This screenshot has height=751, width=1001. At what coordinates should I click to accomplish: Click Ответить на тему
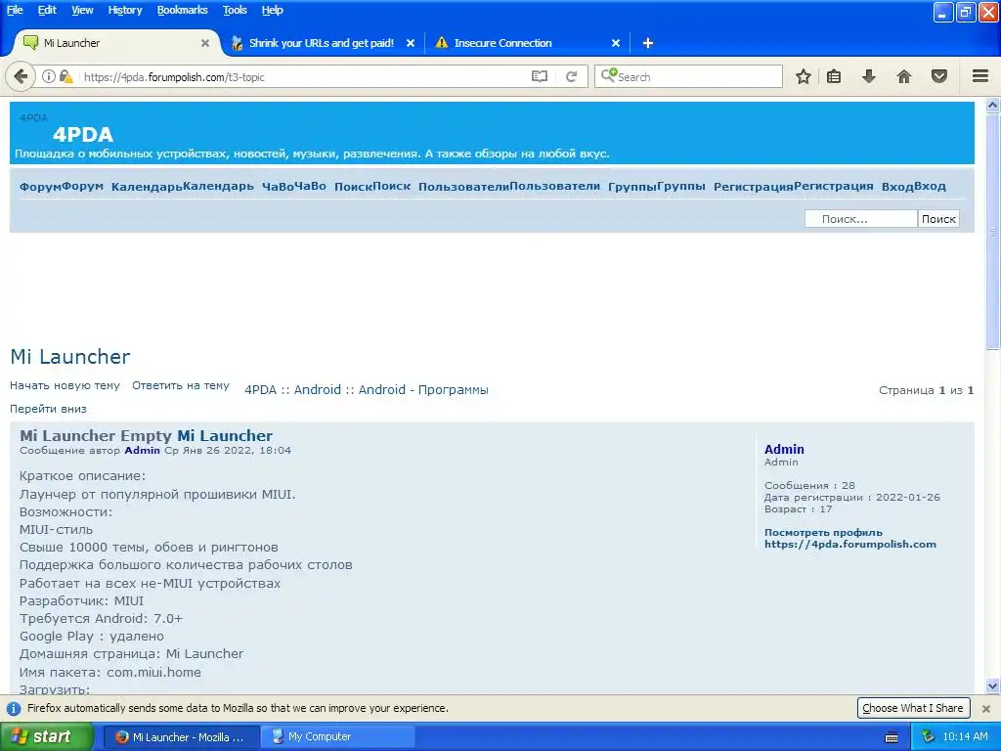click(181, 385)
